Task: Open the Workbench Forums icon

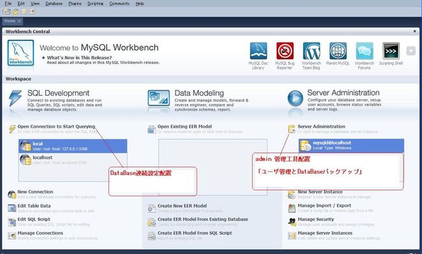Action: click(x=364, y=51)
